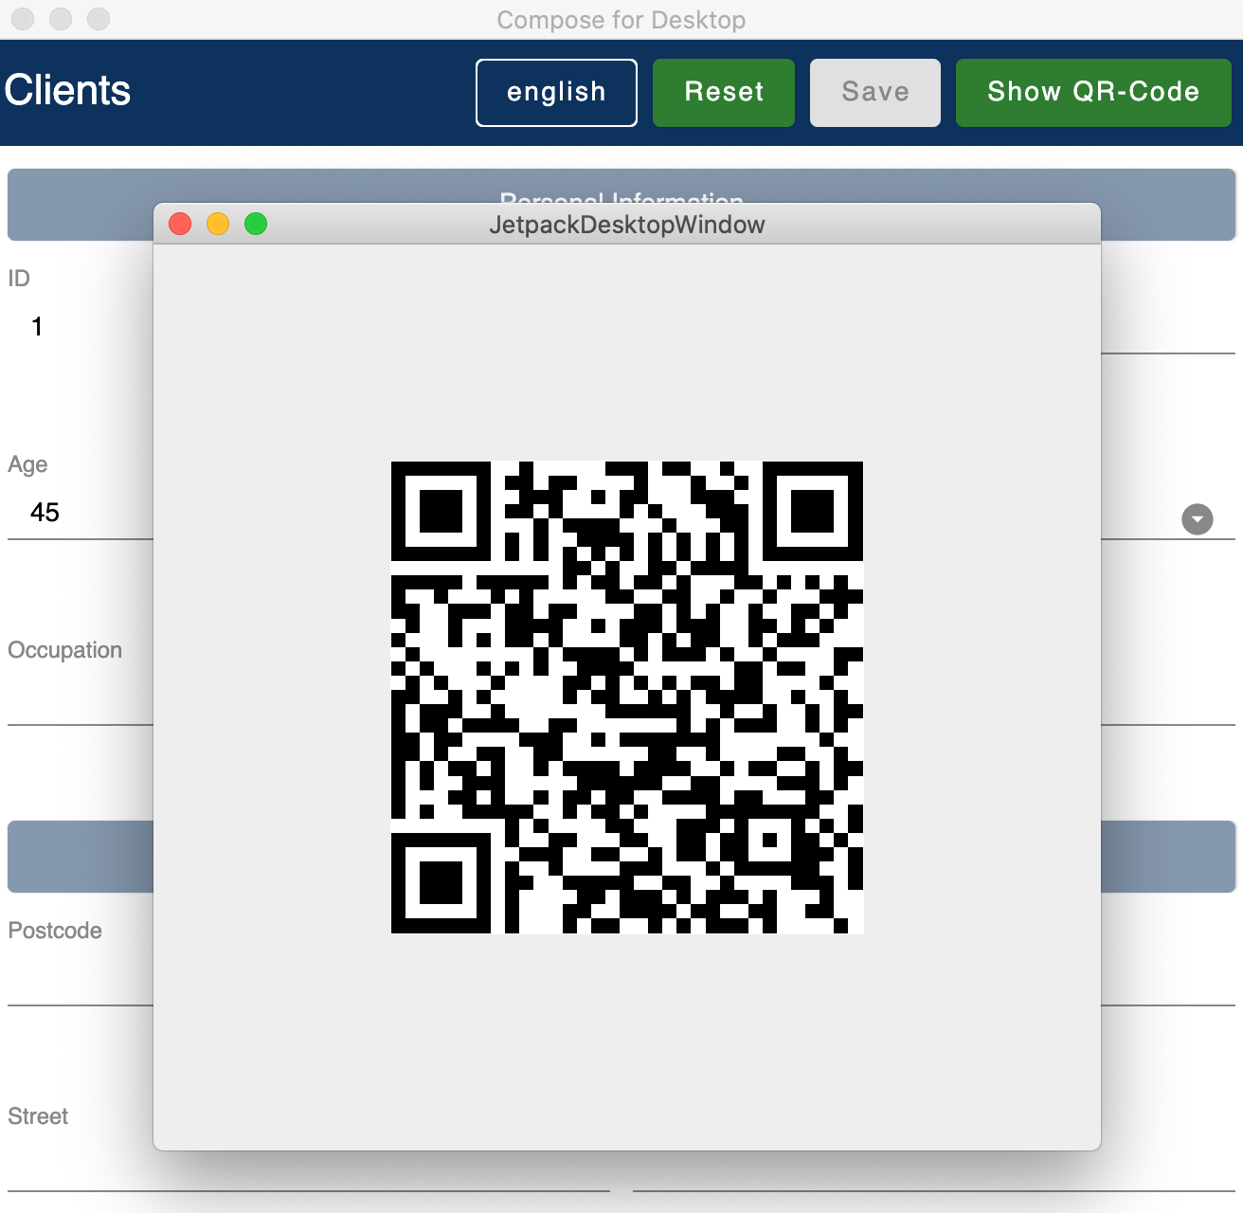Click the QR code image
This screenshot has width=1243, height=1213.
click(627, 697)
